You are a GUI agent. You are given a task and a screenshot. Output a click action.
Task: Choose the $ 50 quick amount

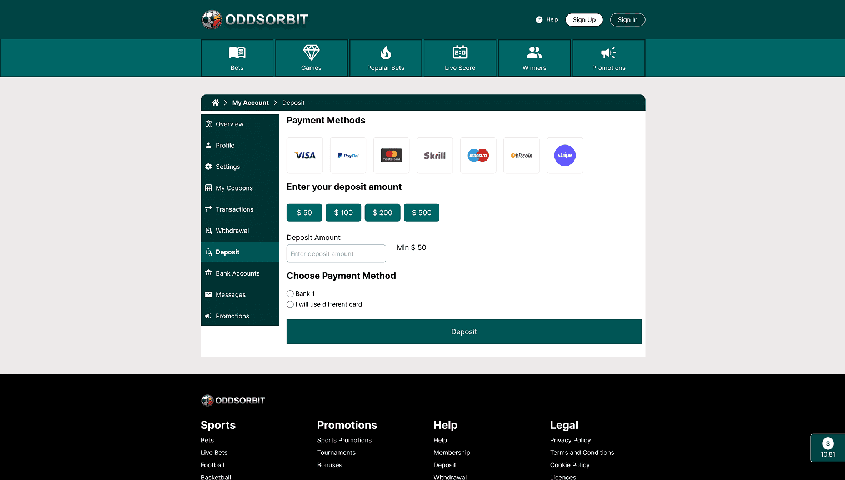click(x=304, y=213)
